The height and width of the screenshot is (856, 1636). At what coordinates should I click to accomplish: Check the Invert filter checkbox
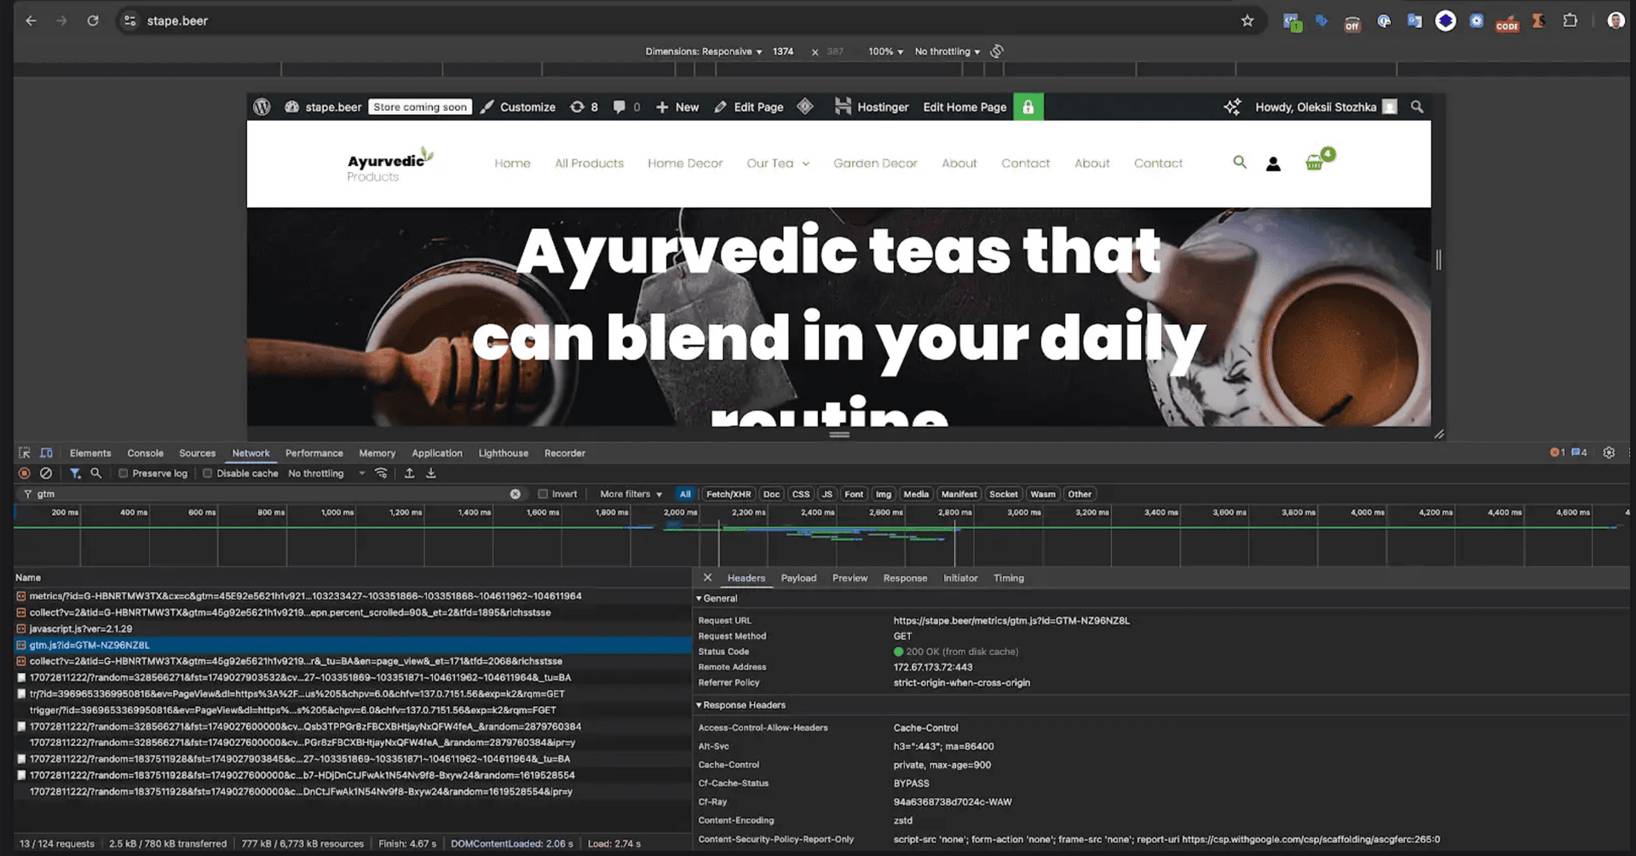point(543,494)
